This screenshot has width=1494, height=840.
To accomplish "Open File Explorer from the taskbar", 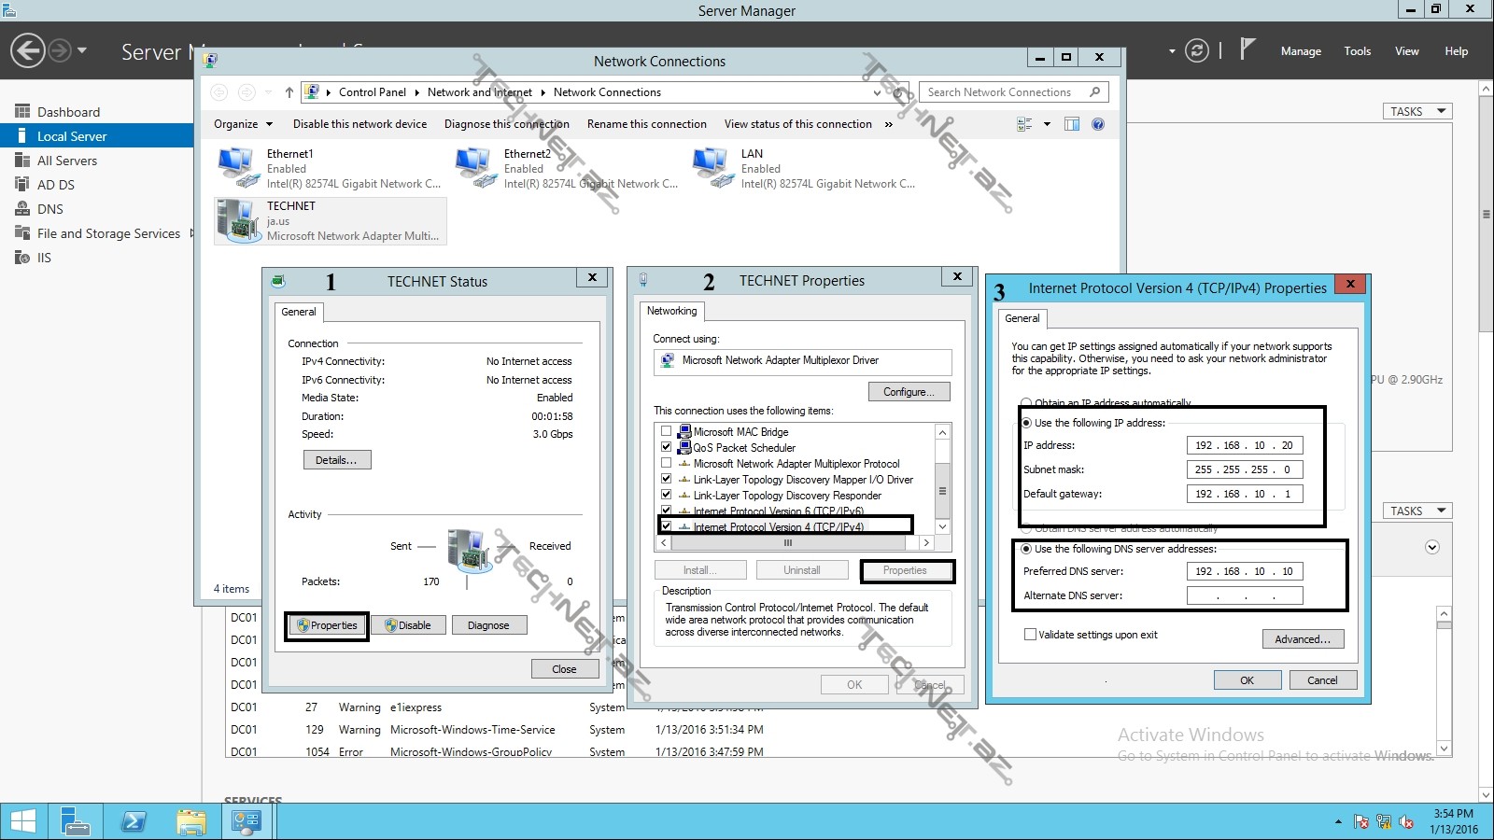I will point(190,821).
